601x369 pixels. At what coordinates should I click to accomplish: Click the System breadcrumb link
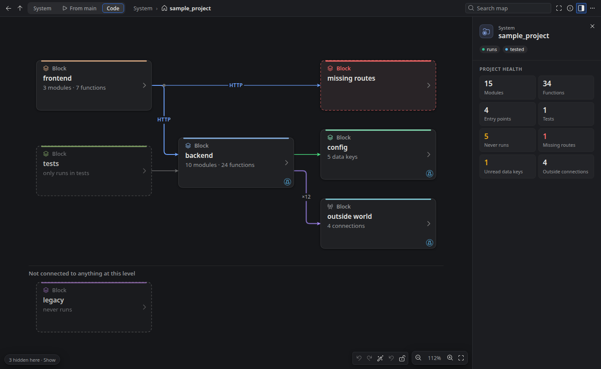143,8
